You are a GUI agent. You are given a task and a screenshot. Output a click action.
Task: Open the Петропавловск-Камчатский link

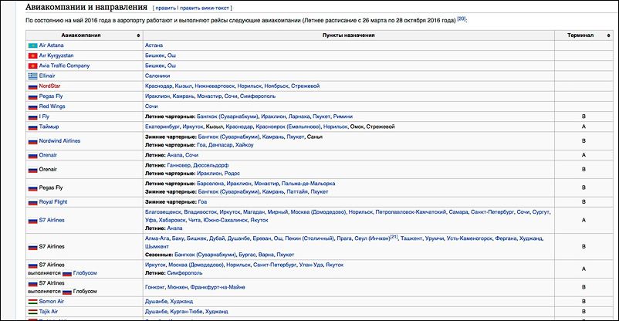click(411, 212)
